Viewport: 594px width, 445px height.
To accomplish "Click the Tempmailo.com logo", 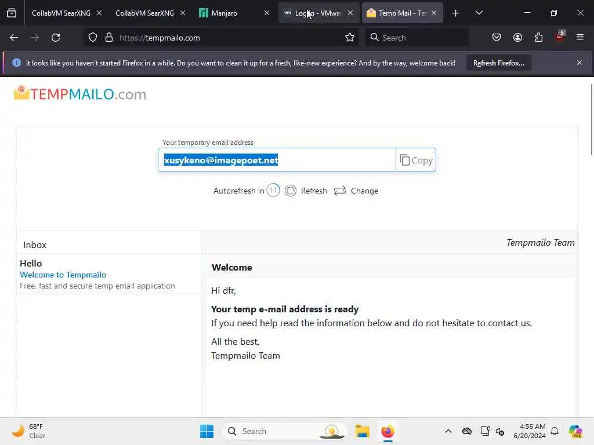I will [80, 94].
